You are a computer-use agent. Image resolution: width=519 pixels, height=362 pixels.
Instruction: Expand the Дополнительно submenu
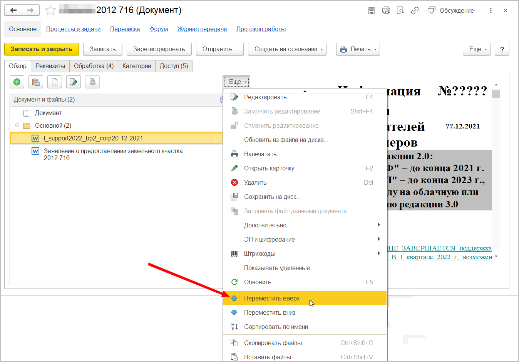[x=305, y=225]
